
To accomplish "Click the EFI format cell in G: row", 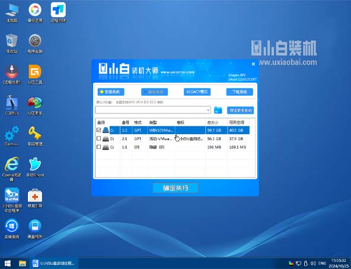I will pyautogui.click(x=137, y=147).
